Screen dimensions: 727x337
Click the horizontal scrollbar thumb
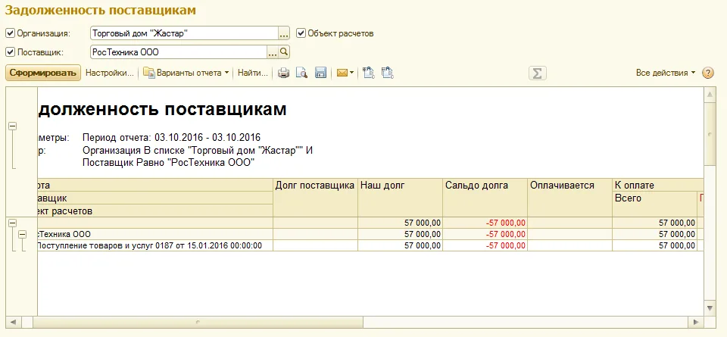click(x=198, y=321)
